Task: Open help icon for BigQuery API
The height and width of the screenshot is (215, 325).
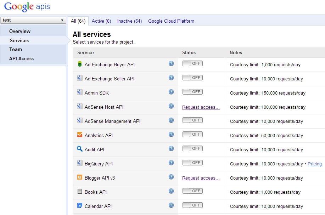Action: [171, 163]
